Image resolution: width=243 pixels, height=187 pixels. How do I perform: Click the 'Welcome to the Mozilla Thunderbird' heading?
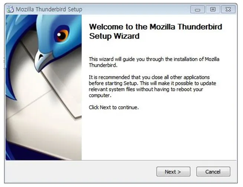pos(155,27)
